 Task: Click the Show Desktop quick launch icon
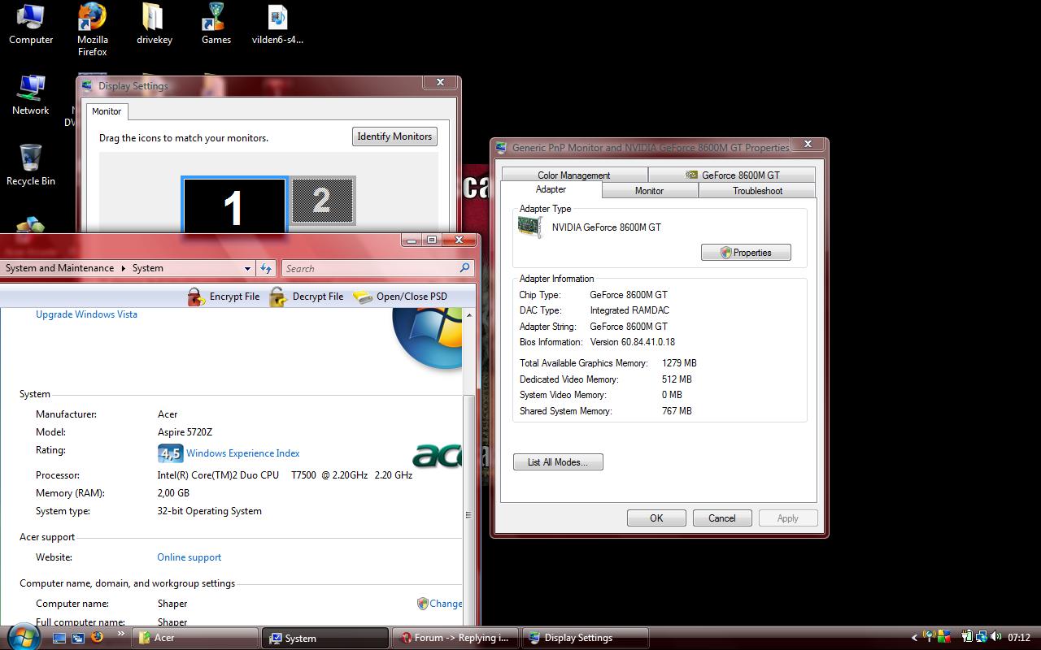tap(59, 638)
